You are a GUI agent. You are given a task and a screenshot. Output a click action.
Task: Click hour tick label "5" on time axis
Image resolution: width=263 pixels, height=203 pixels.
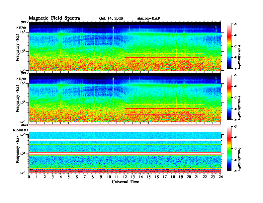(69, 177)
